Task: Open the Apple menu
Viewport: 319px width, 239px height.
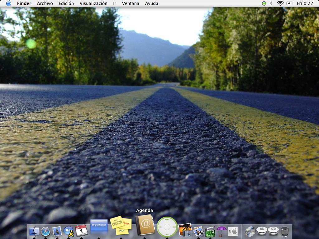Action: [8, 3]
